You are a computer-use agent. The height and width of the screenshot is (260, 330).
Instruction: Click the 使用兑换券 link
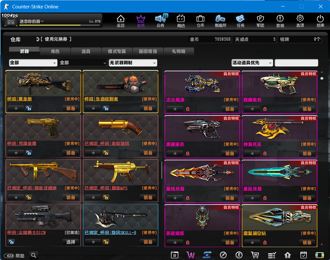click(56, 39)
